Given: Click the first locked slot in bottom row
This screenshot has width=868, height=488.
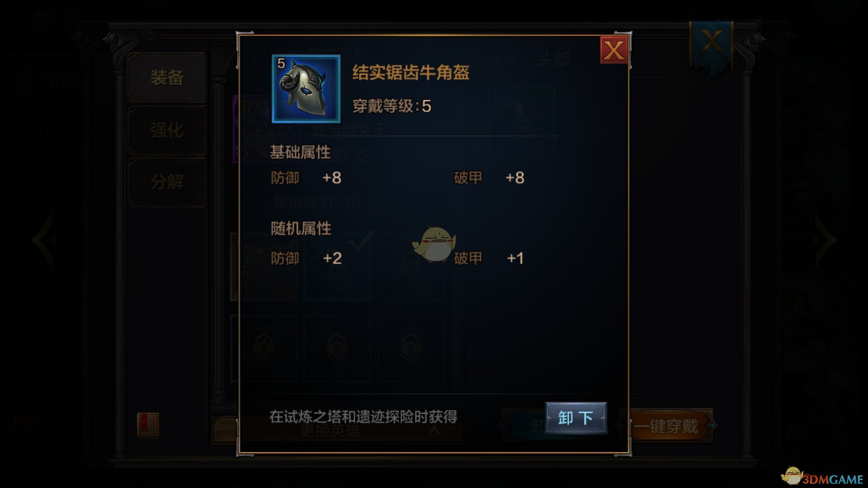Looking at the screenshot, I should pos(264,348).
